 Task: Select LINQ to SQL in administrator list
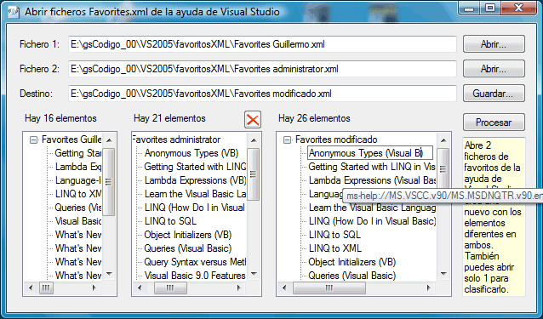170,221
